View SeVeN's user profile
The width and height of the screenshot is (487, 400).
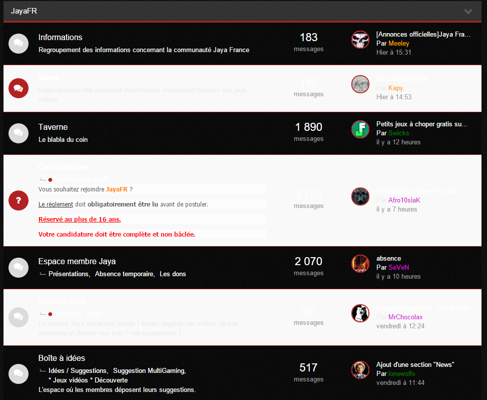[398, 268]
